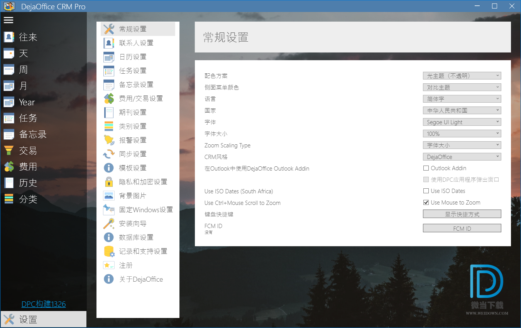The width and height of the screenshot is (521, 328).
Task: Open the Zoom Scaling Type dropdown
Action: [462, 145]
